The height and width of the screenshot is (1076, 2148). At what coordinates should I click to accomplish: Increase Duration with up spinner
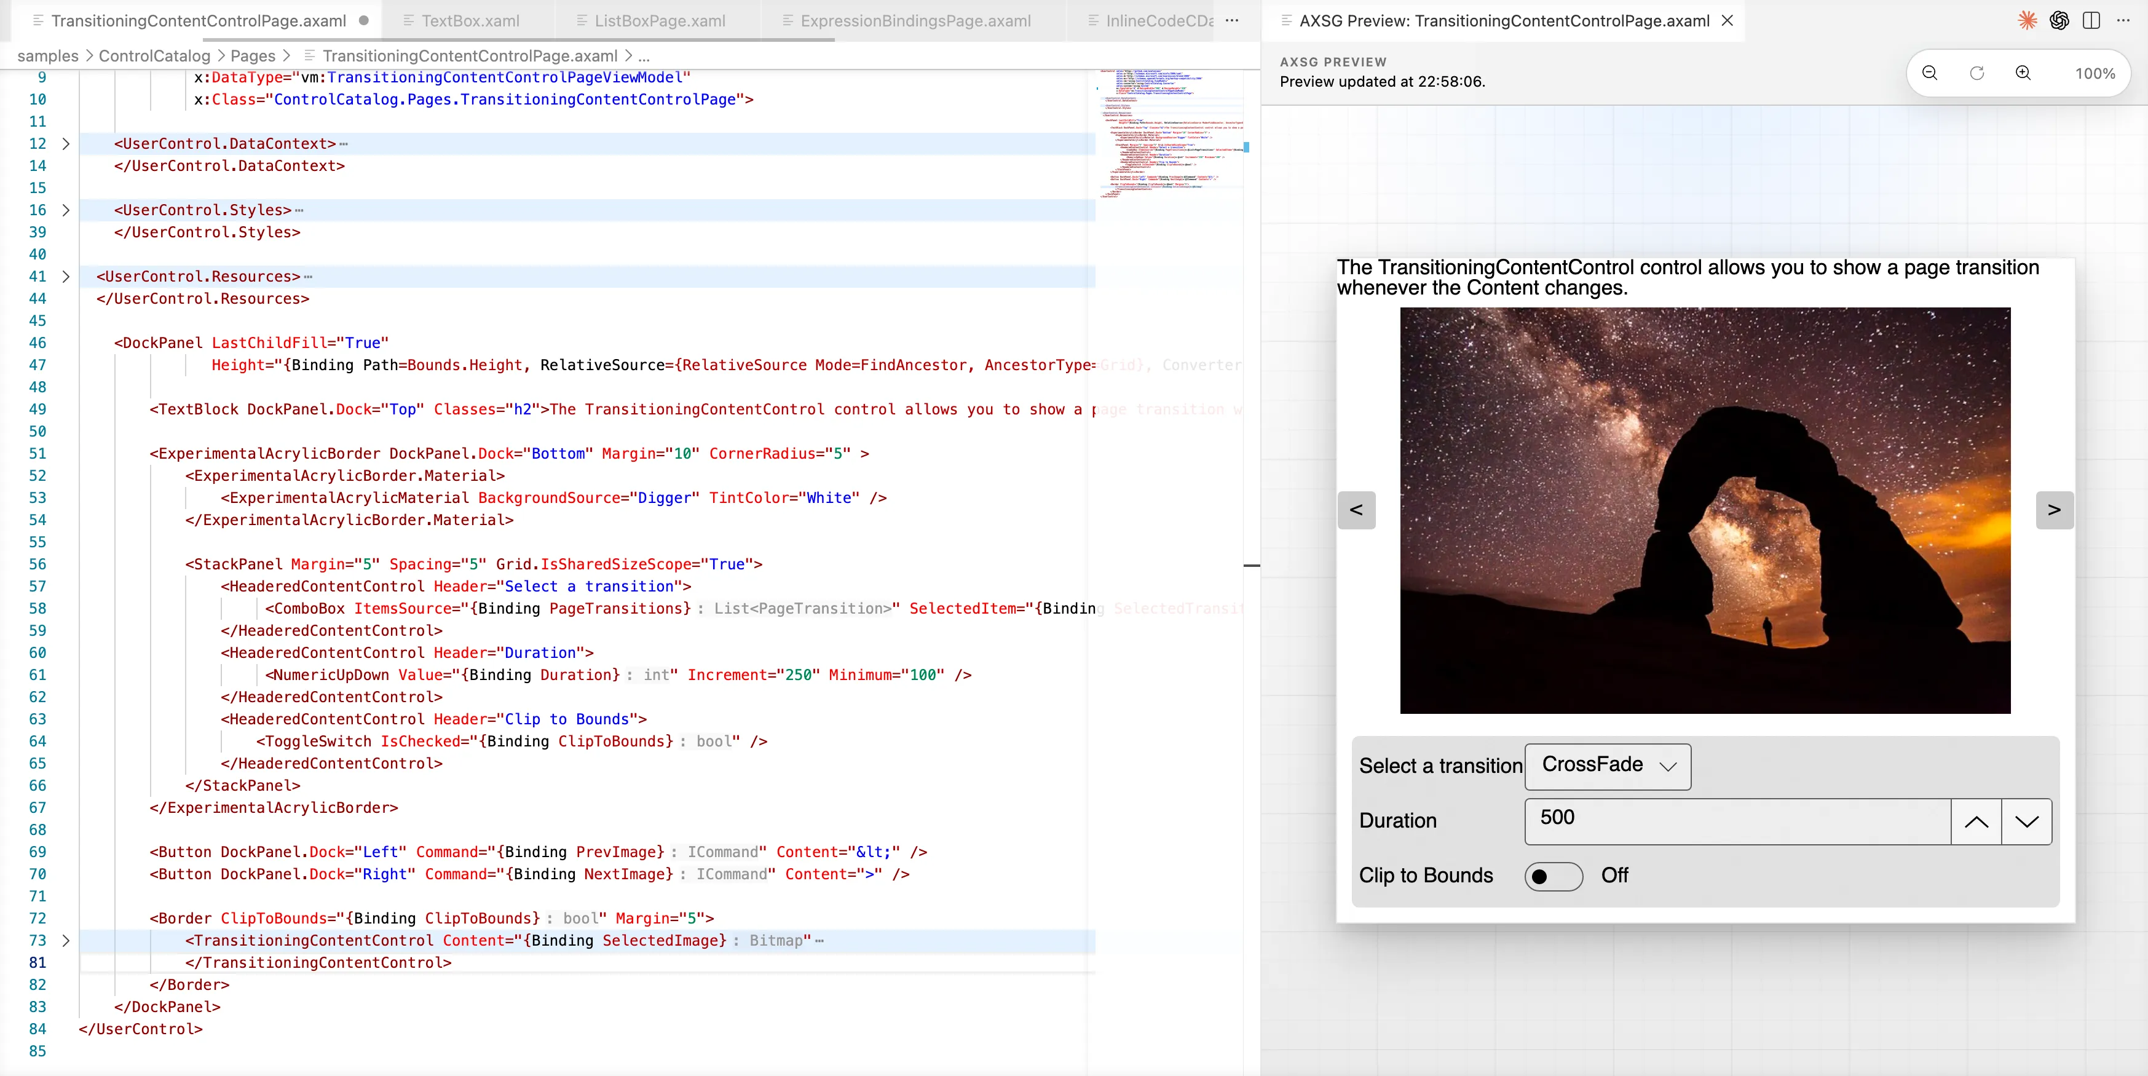(1976, 821)
